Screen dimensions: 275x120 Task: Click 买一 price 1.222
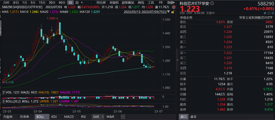click(x=228, y=53)
